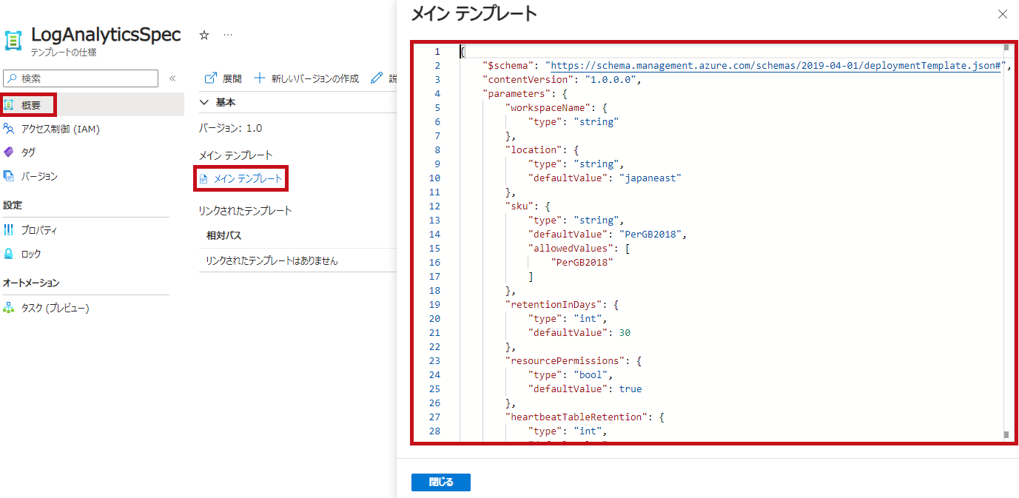The height and width of the screenshot is (498, 1019).
Task: Click the リンクされたテンプレート heading
Action: coord(245,210)
